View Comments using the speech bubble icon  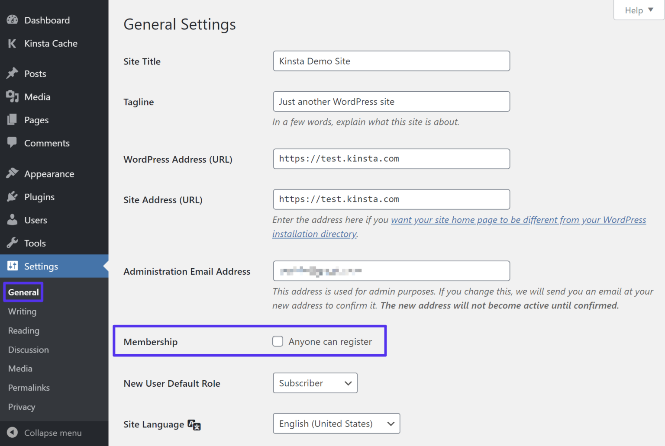(x=12, y=143)
